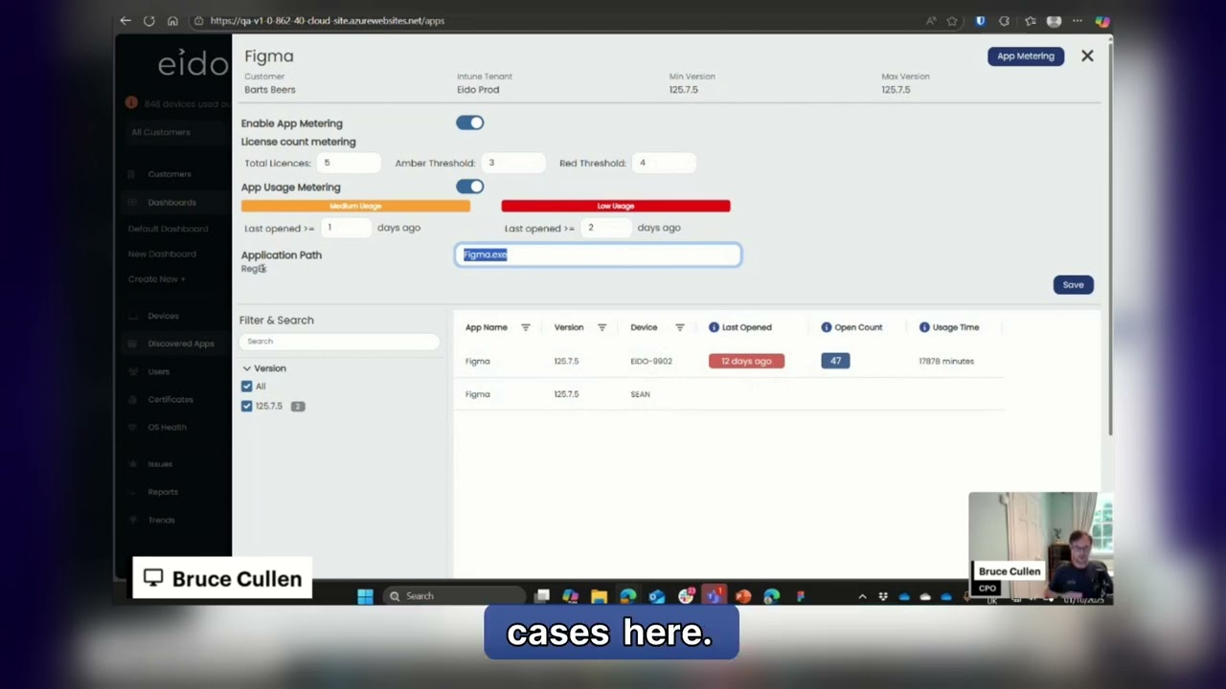This screenshot has width=1226, height=689.
Task: Click the Amber Threshold input field
Action: [x=513, y=163]
